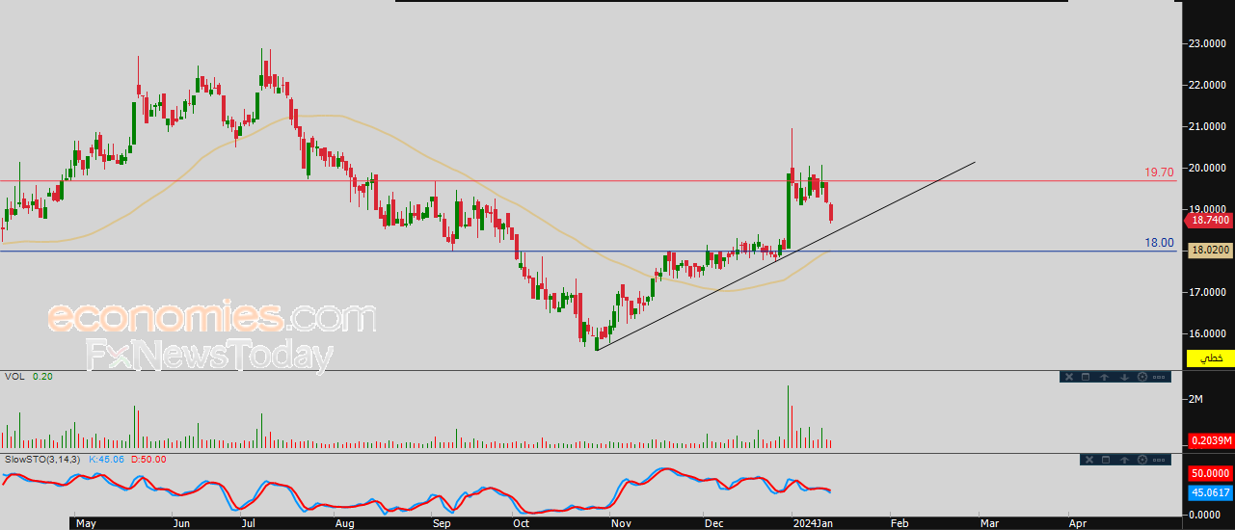Click the Apr label on time axis
Viewport: 1235px width, 530px height.
click(1078, 523)
